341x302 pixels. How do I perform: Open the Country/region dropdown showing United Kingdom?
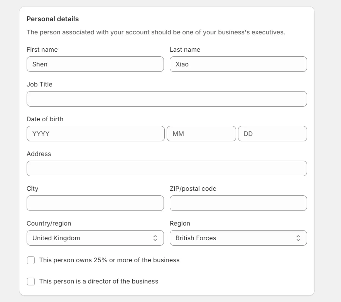95,238
